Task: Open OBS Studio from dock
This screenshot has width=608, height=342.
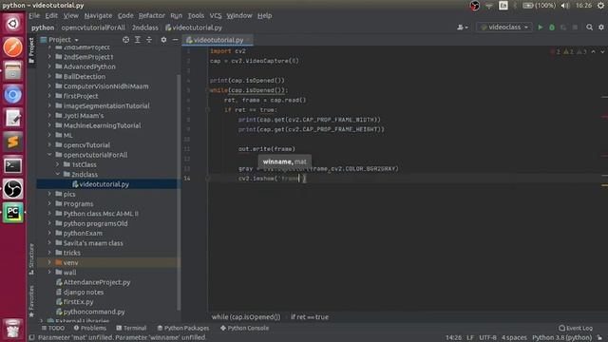Action: pyautogui.click(x=12, y=189)
